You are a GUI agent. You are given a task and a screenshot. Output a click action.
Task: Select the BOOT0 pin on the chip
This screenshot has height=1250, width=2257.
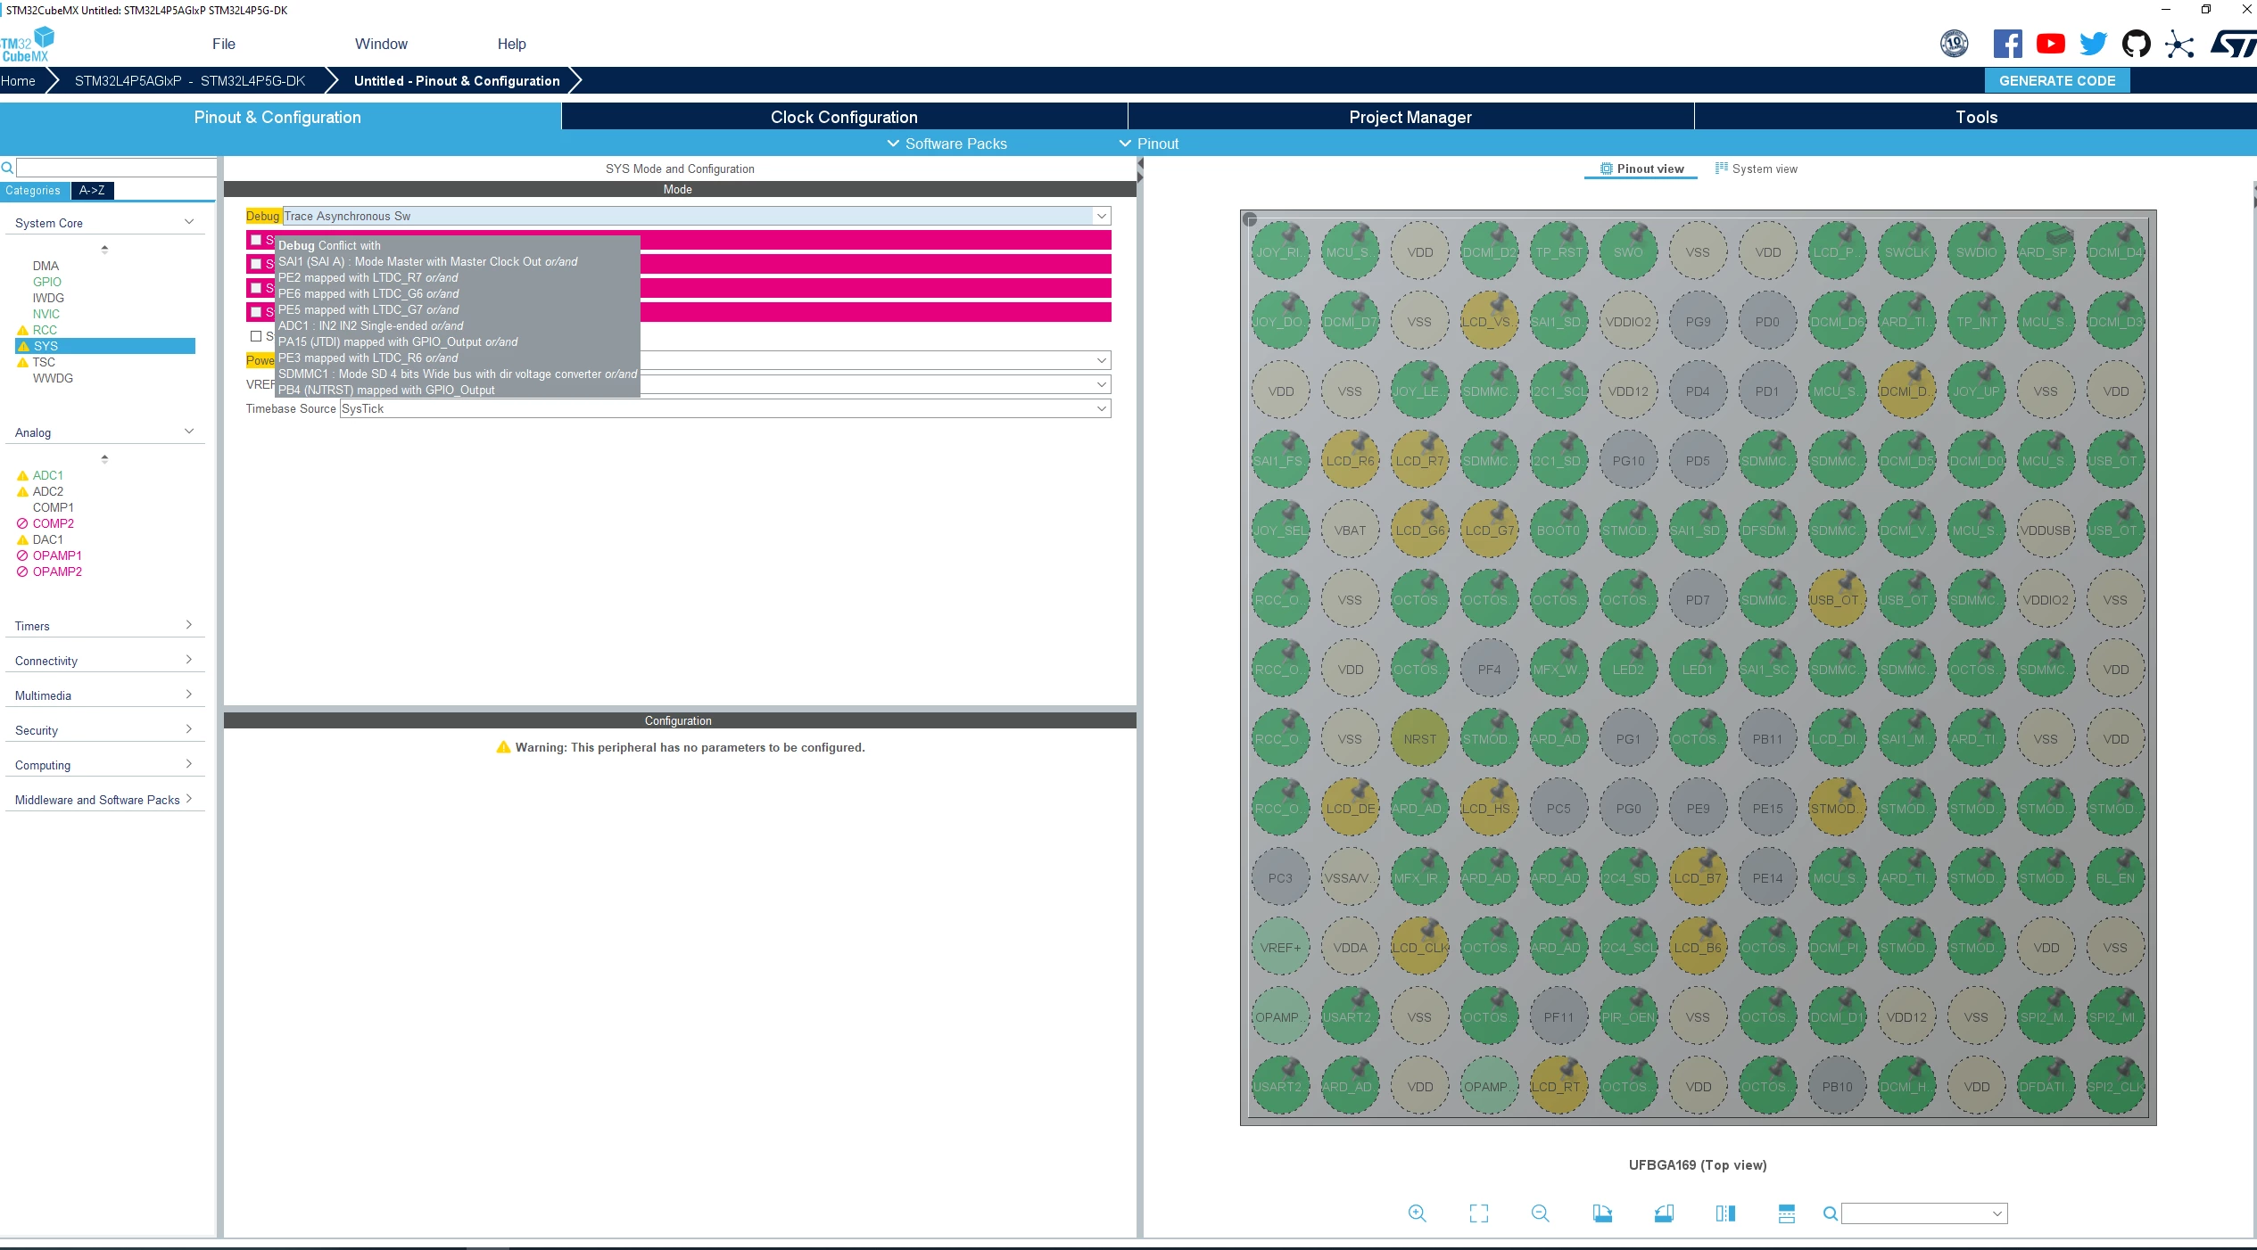pyautogui.click(x=1558, y=530)
